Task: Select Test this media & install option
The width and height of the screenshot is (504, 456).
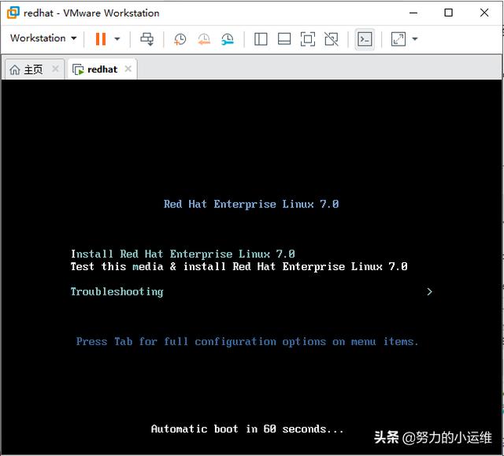Action: pos(239,266)
